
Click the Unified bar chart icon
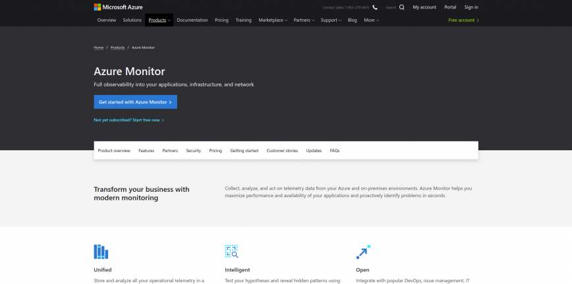pyautogui.click(x=101, y=252)
